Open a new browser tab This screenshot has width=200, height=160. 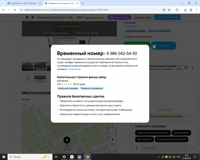(x=83, y=3)
